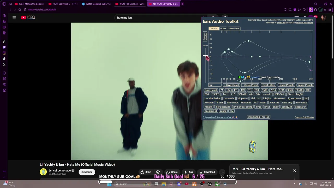
Task: Like the video with 335K likes
Action: pyautogui.click(x=146, y=172)
